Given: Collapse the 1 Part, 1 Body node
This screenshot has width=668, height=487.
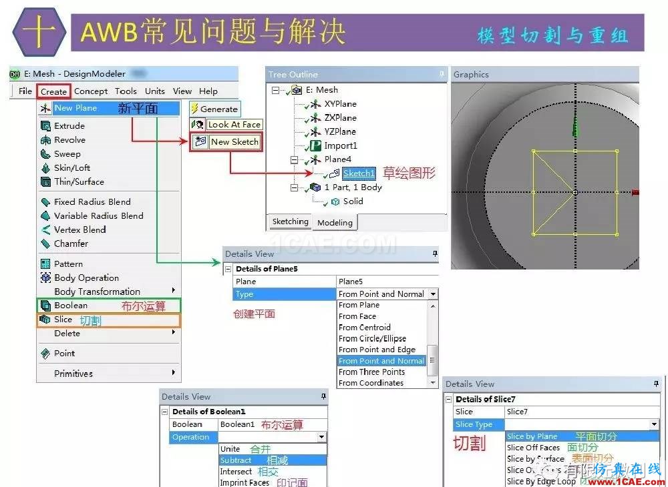Looking at the screenshot, I should pyautogui.click(x=294, y=187).
